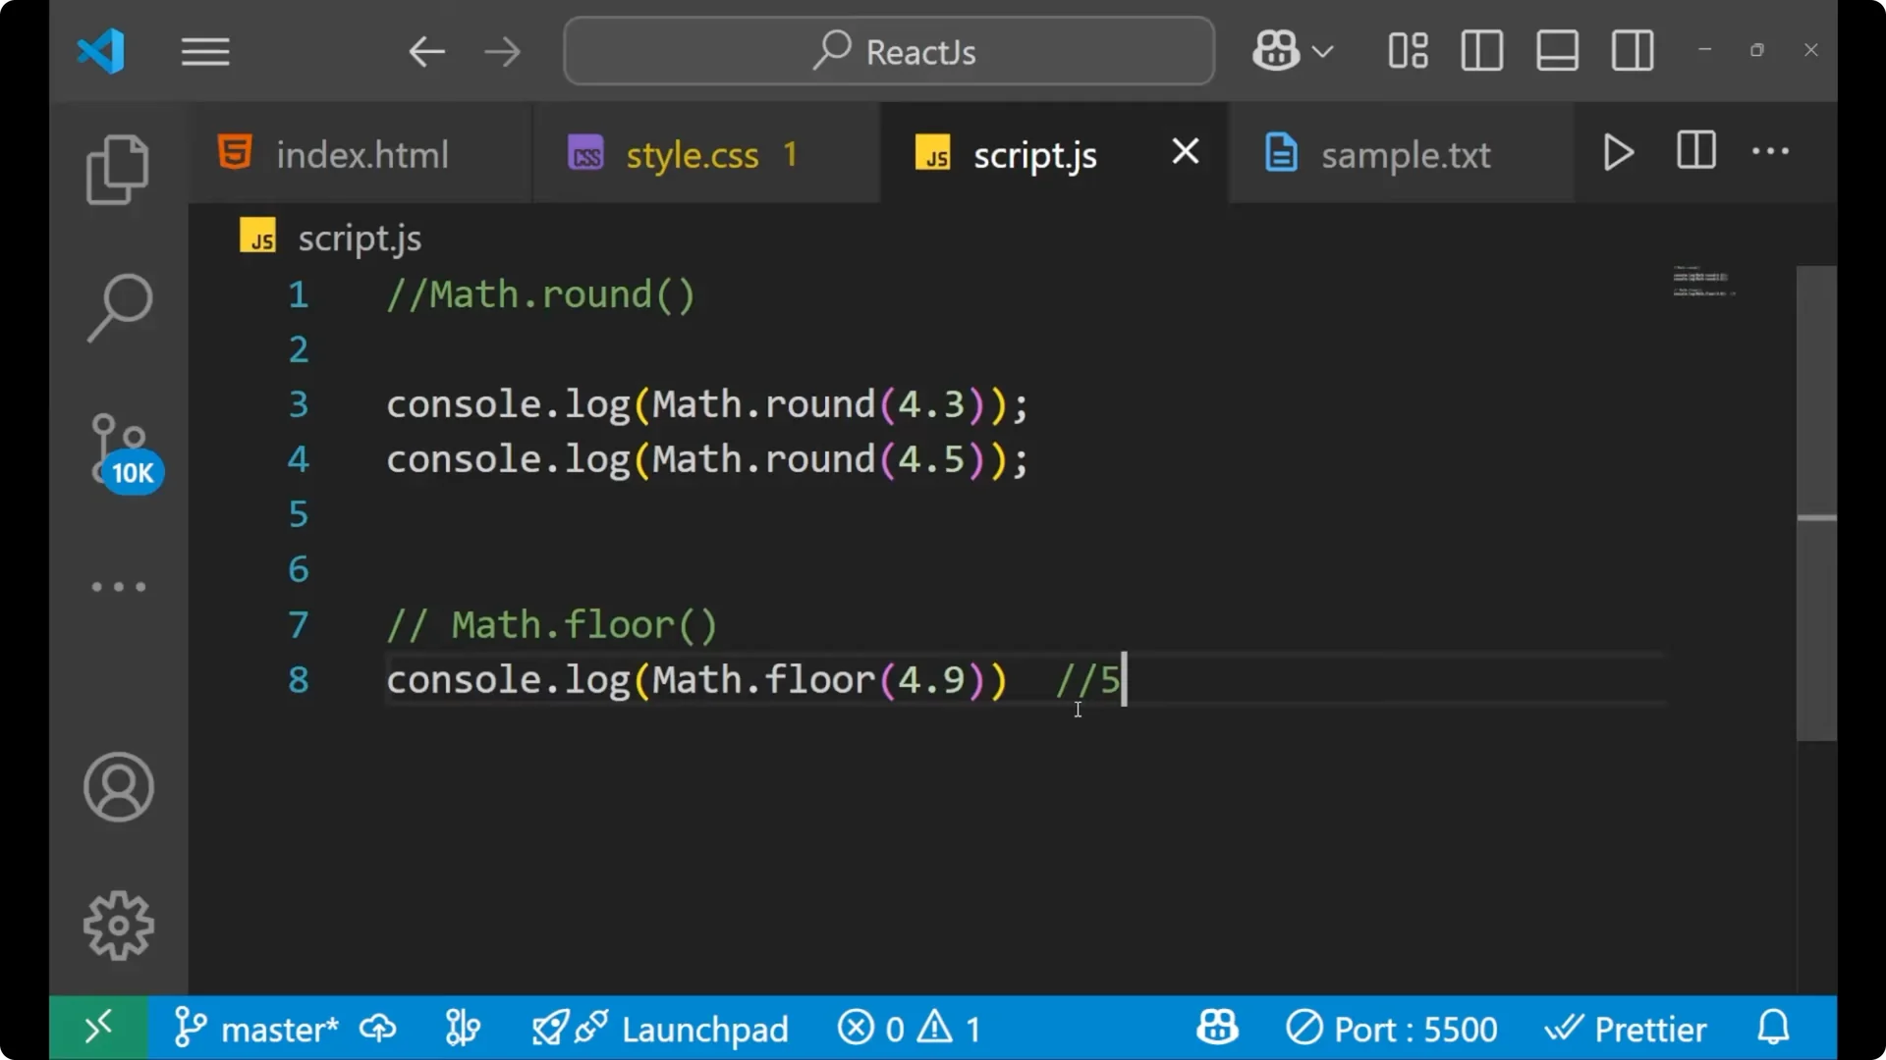Open editor more actions menu
The width and height of the screenshot is (1886, 1060).
[x=1770, y=151]
